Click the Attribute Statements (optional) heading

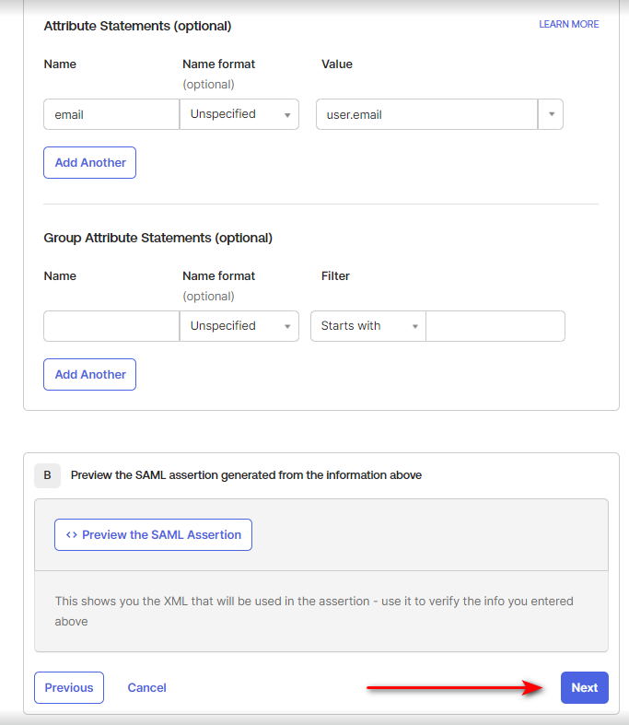point(137,26)
